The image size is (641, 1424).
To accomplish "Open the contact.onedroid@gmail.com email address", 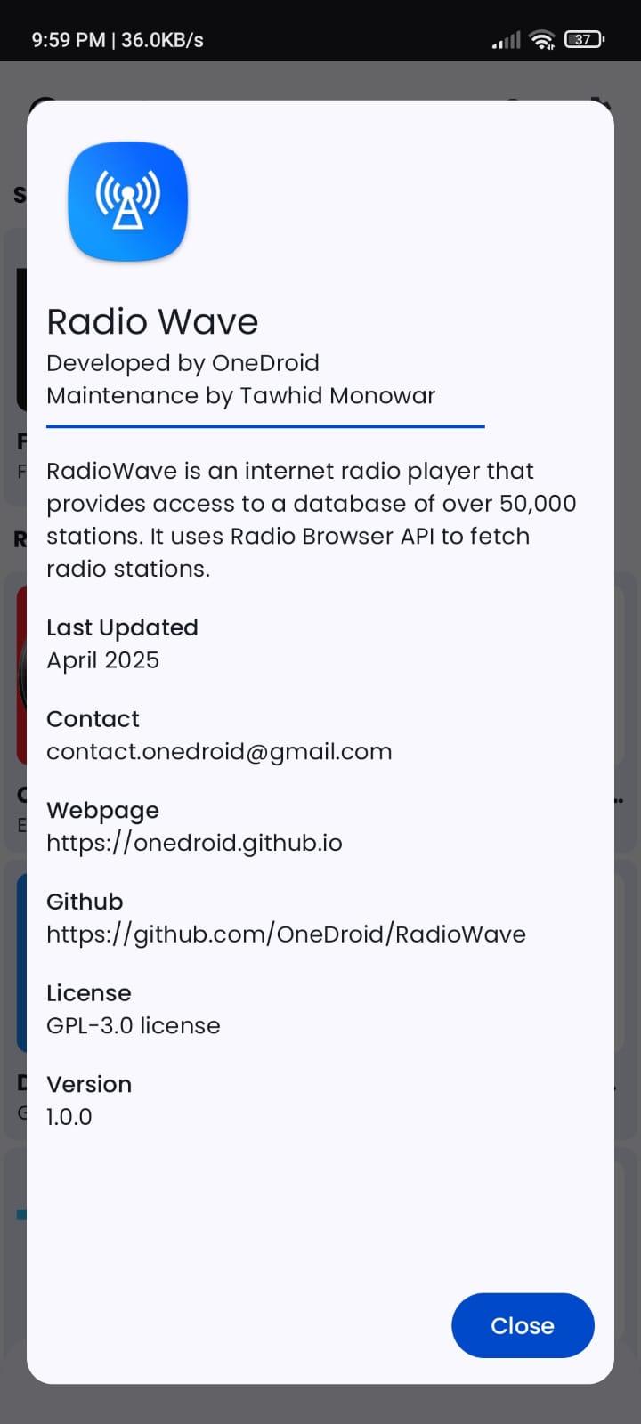I will (x=219, y=751).
